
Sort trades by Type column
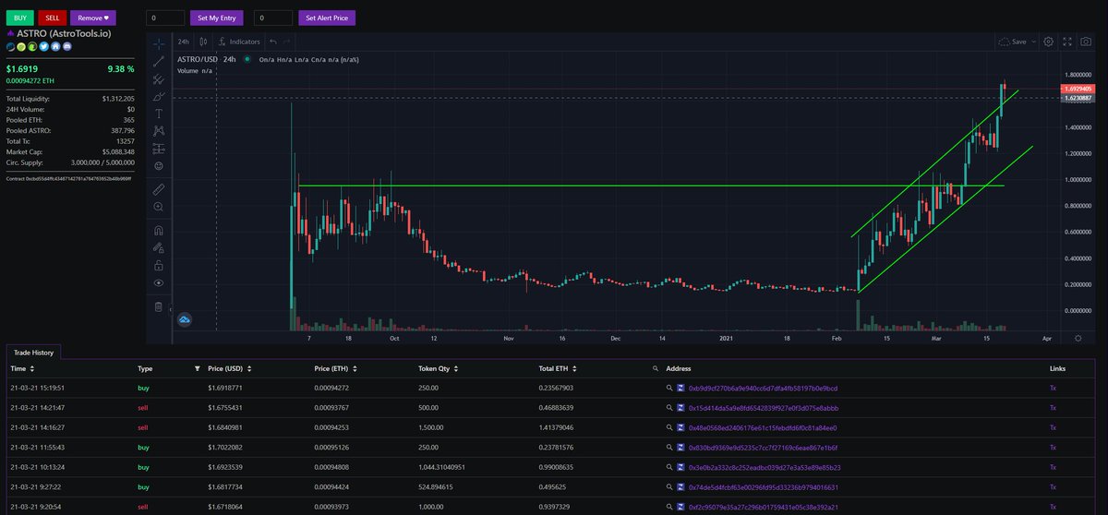[145, 368]
